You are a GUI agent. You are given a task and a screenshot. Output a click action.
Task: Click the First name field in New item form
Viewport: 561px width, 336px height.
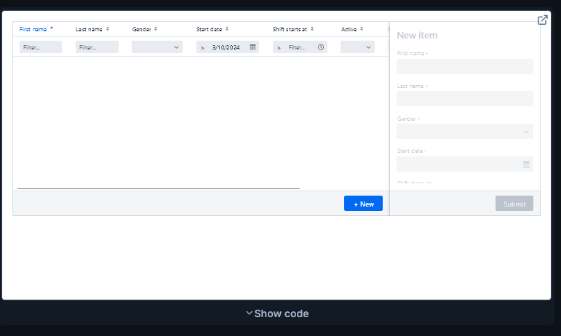pos(464,66)
